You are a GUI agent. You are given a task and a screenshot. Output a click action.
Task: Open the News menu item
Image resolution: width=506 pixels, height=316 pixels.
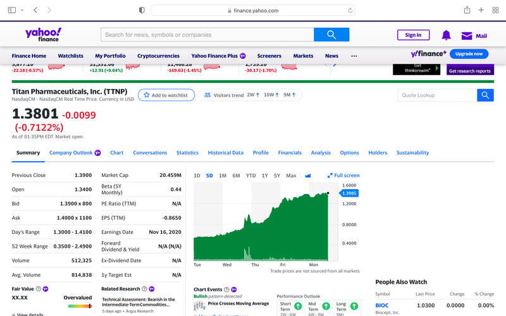pyautogui.click(x=331, y=56)
